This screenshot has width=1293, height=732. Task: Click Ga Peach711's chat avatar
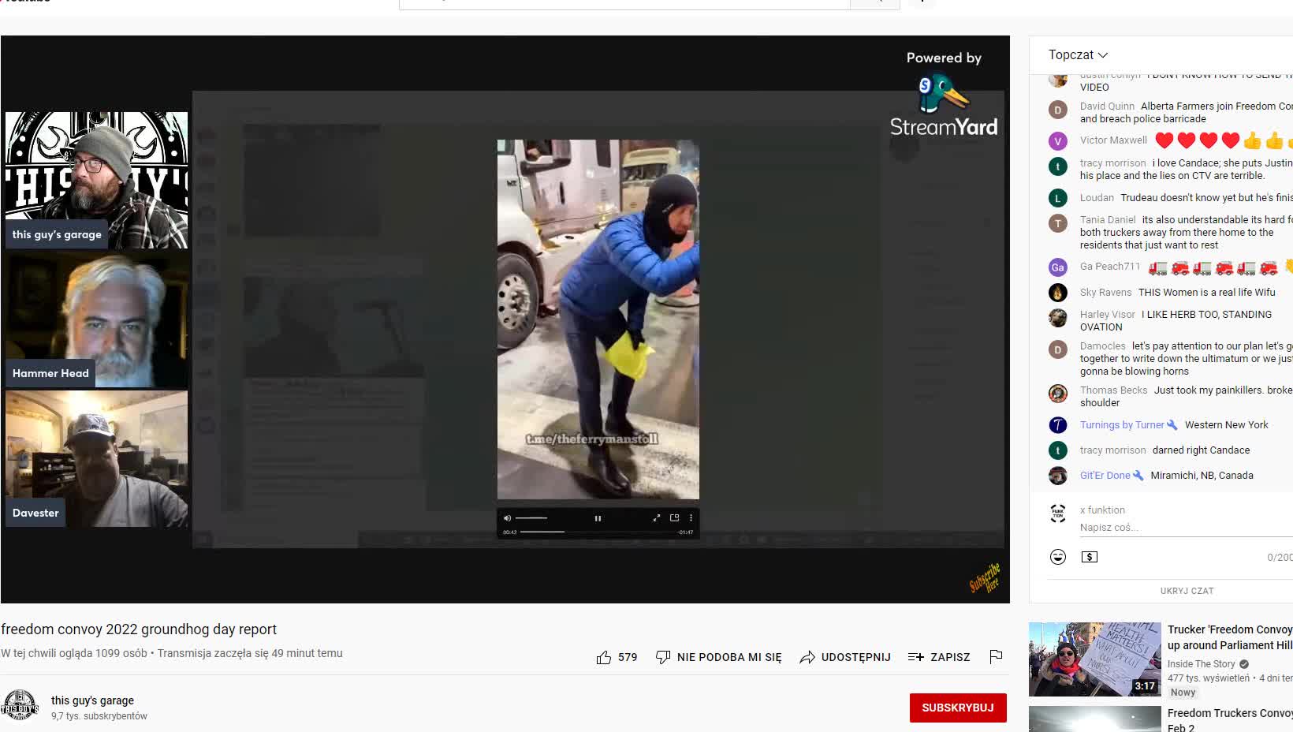pos(1058,267)
